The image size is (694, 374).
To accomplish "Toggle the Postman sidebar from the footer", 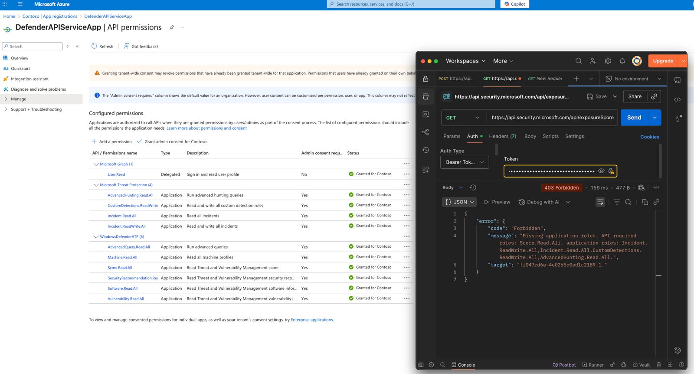I will [421, 365].
